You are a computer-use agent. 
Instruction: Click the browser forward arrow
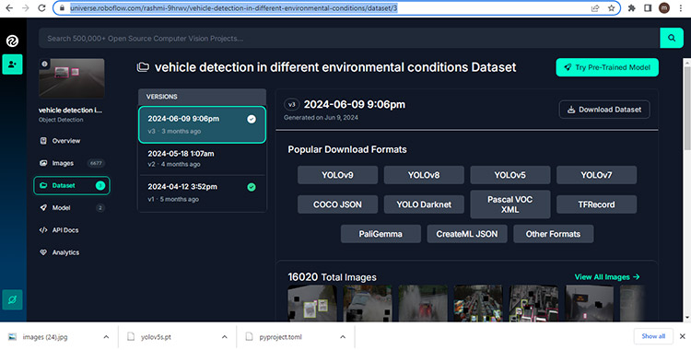(25, 8)
